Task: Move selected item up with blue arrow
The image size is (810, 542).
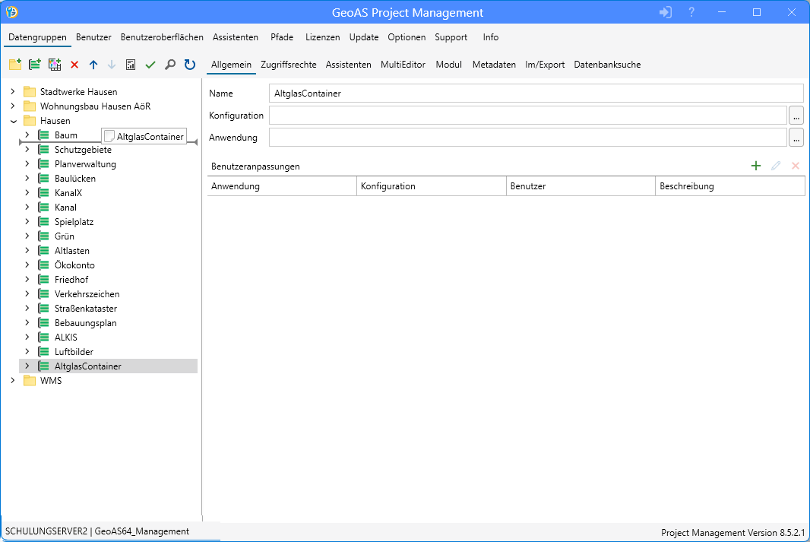Action: point(93,65)
